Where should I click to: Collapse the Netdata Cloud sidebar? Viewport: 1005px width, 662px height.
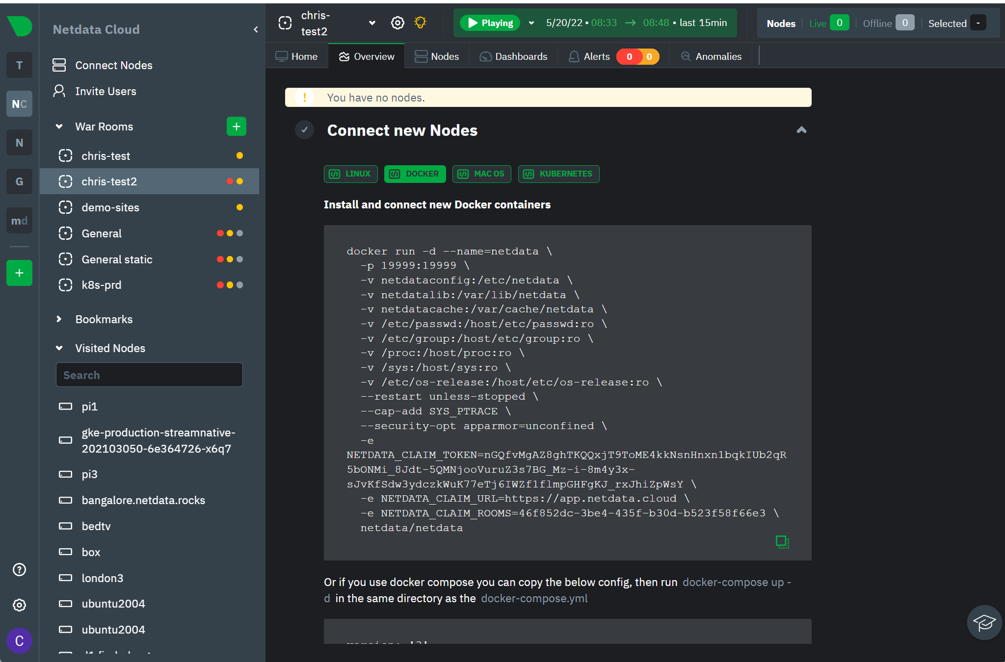tap(256, 29)
